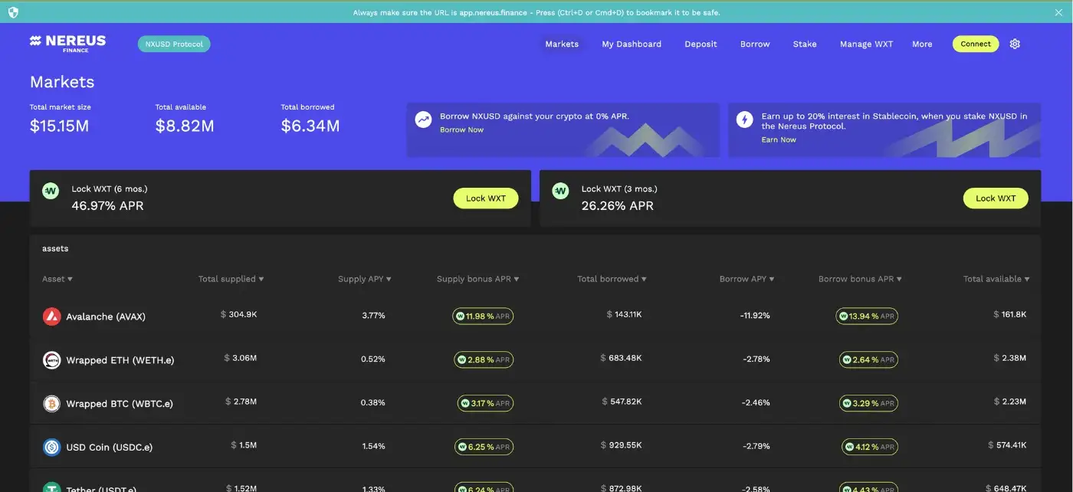This screenshot has height=492, width=1073.
Task: Sort table by Total supplied
Action: coord(231,279)
